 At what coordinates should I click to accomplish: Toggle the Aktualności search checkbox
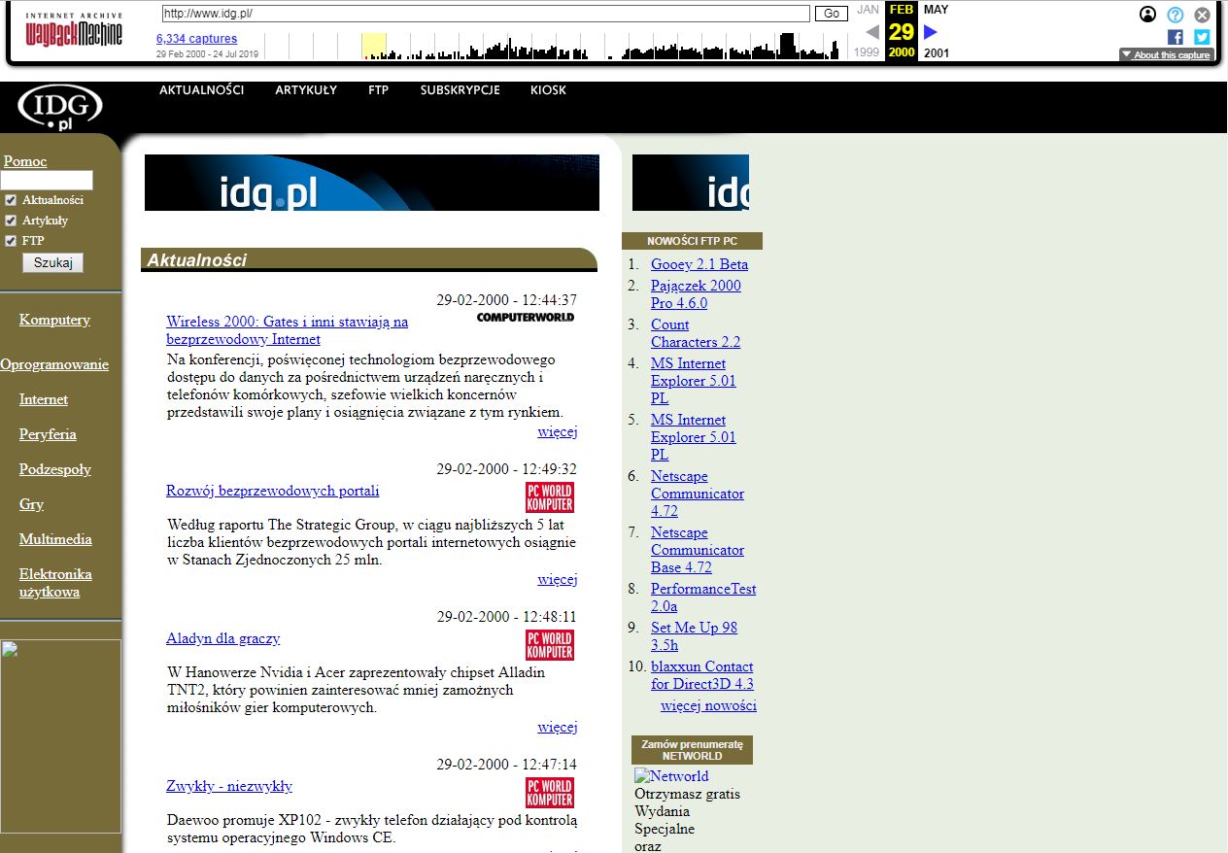[11, 200]
